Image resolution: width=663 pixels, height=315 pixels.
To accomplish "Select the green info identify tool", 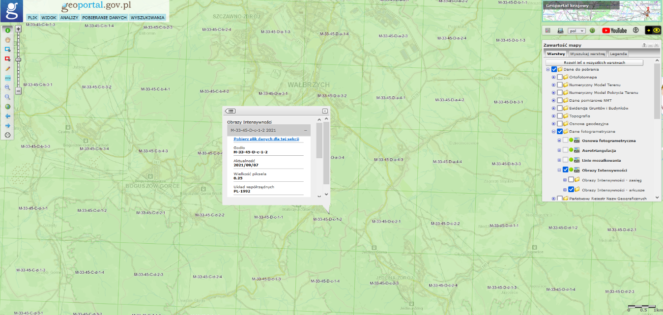I will (x=8, y=30).
